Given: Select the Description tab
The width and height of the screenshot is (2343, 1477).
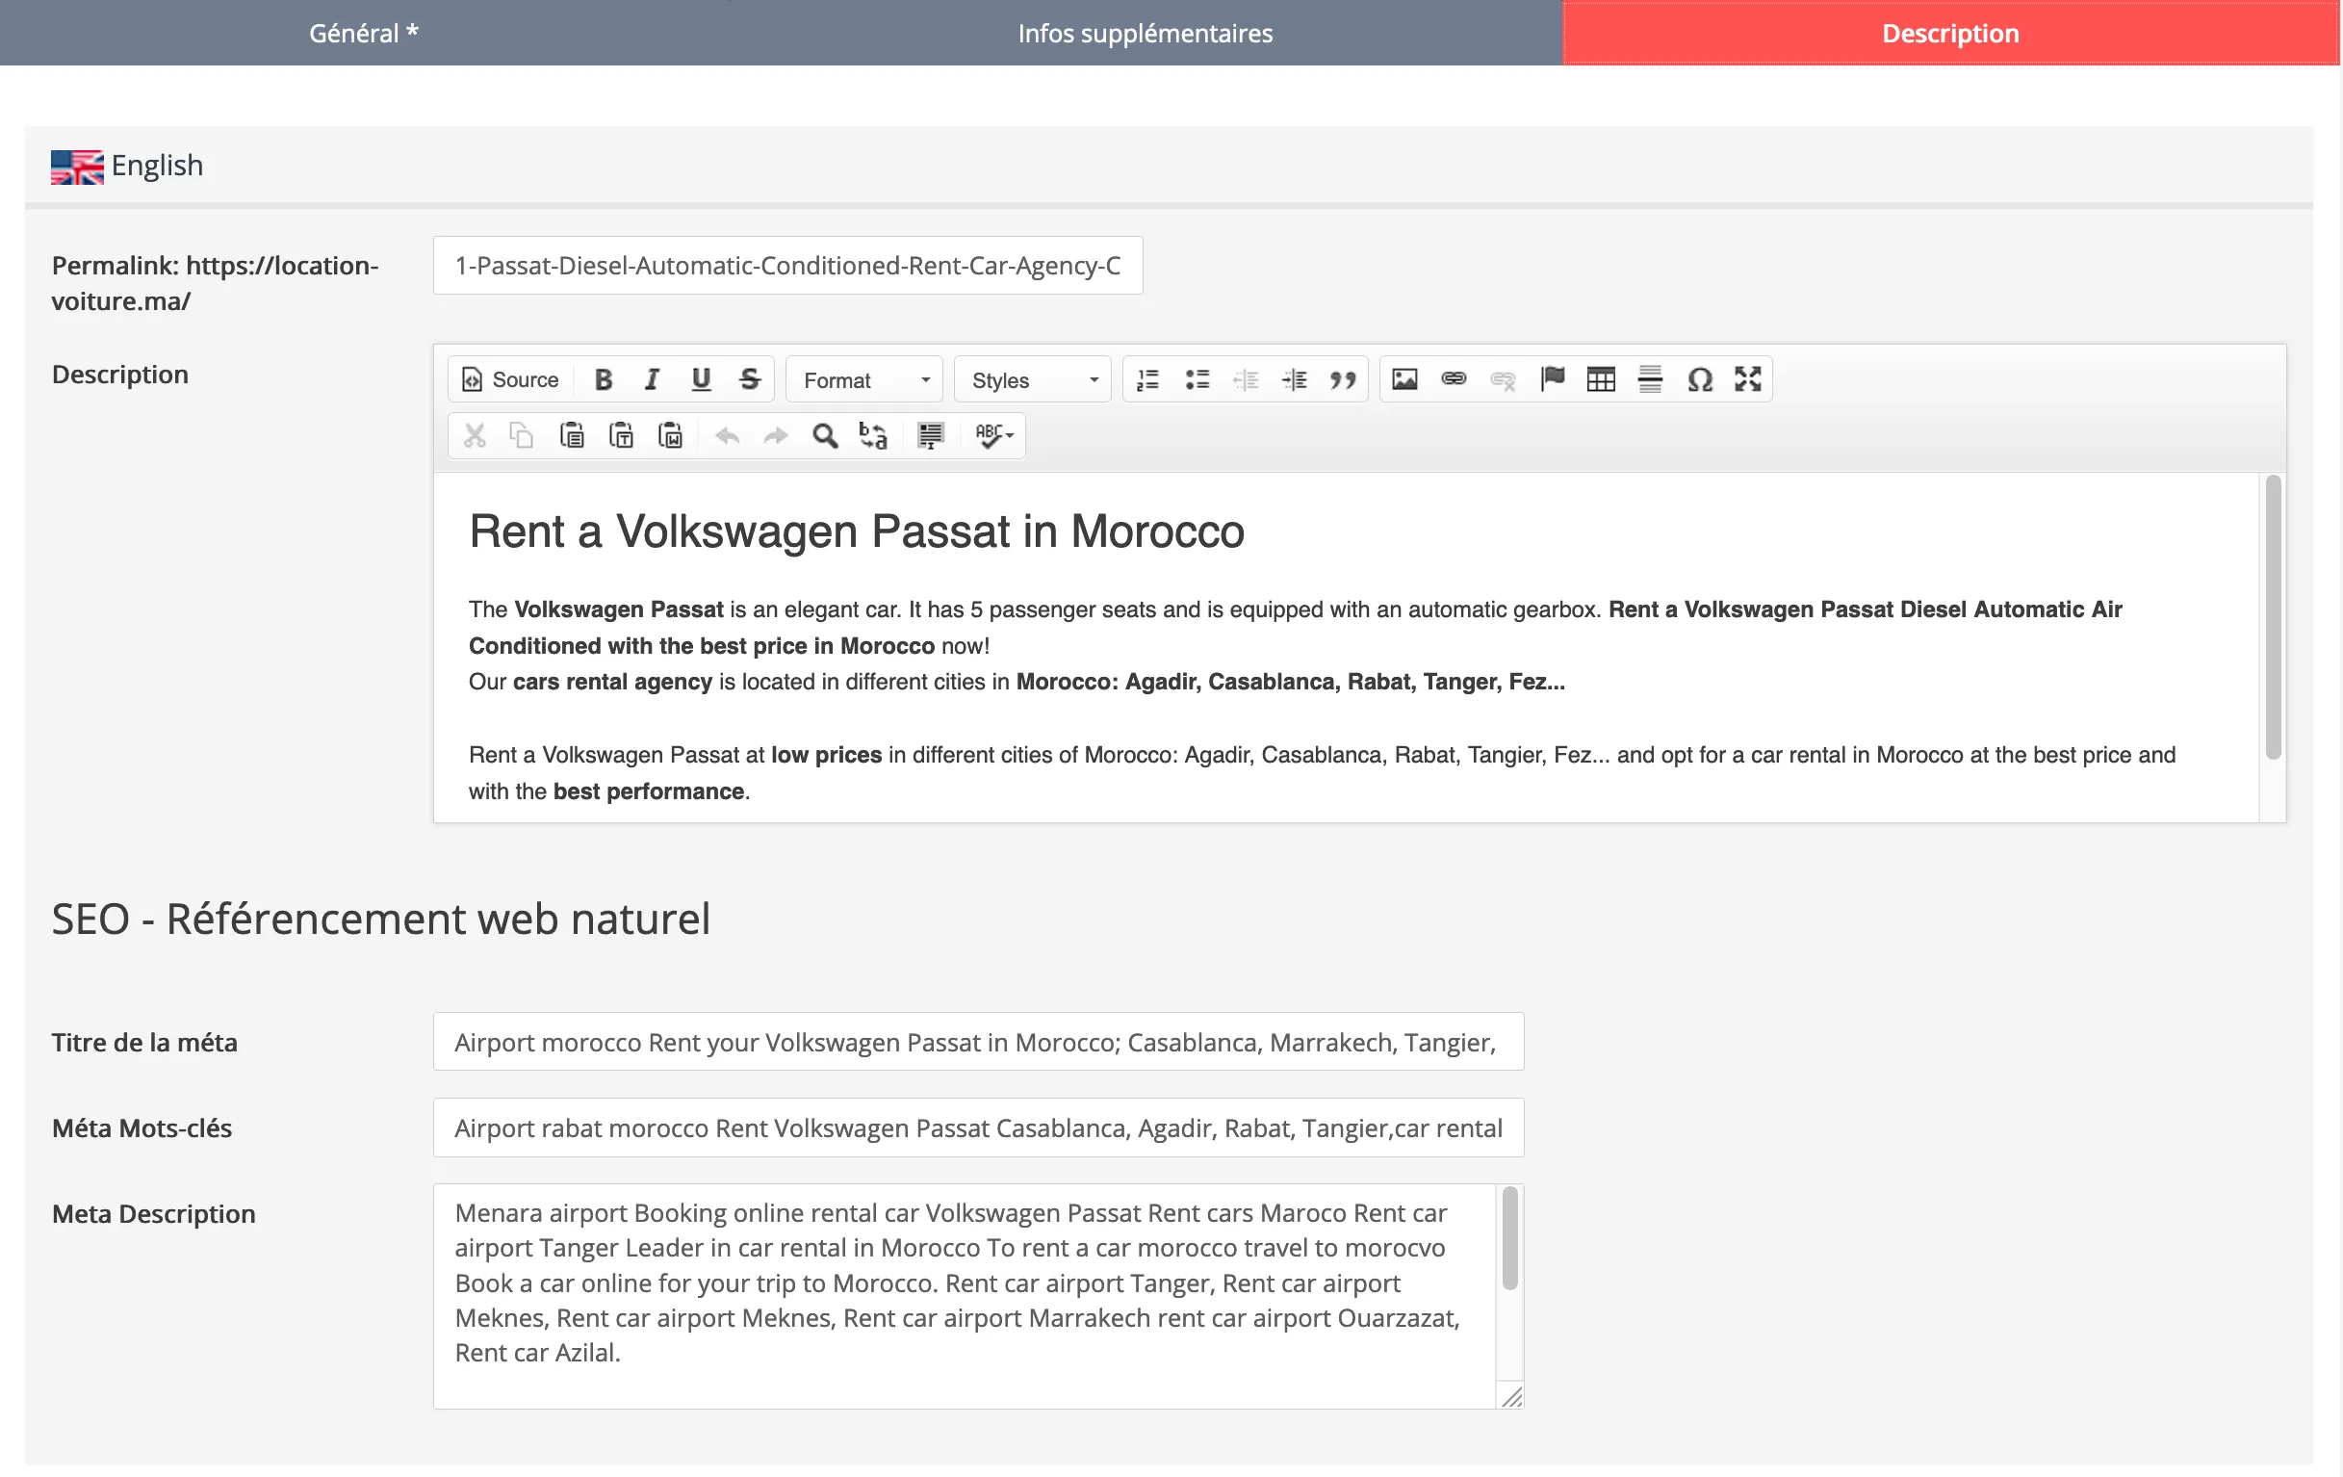Looking at the screenshot, I should (x=1950, y=33).
